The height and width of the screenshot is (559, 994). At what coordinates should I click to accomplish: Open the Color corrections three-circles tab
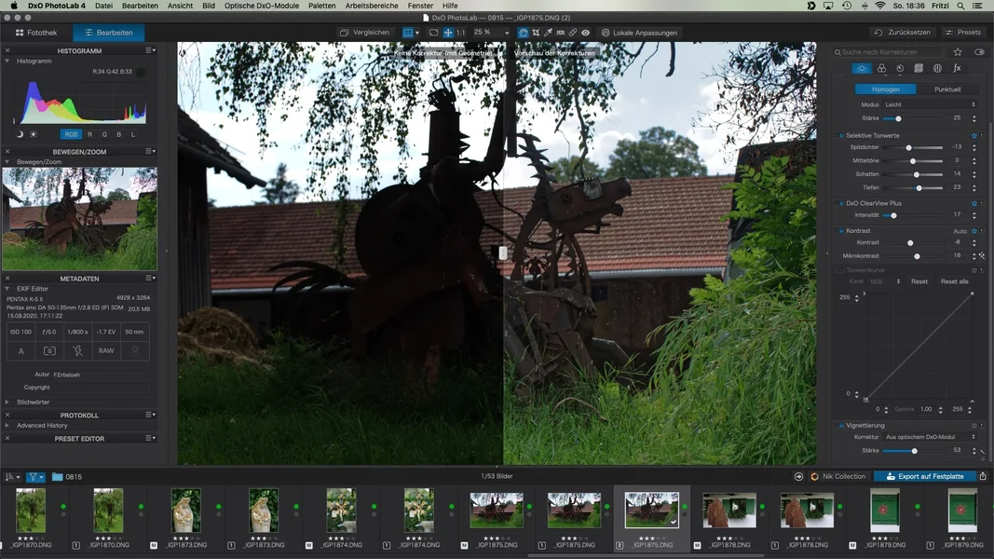click(x=881, y=68)
